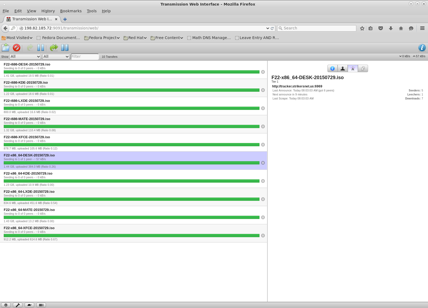
Task: Open the inspector Peers tab
Action: tap(343, 68)
